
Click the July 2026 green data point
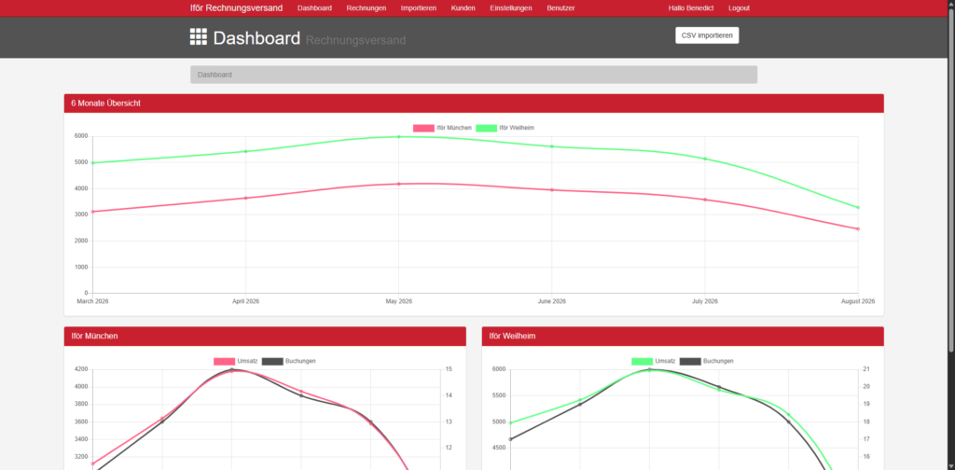[705, 159]
